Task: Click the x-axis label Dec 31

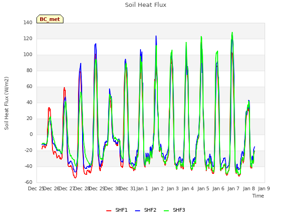Action: click(x=127, y=188)
